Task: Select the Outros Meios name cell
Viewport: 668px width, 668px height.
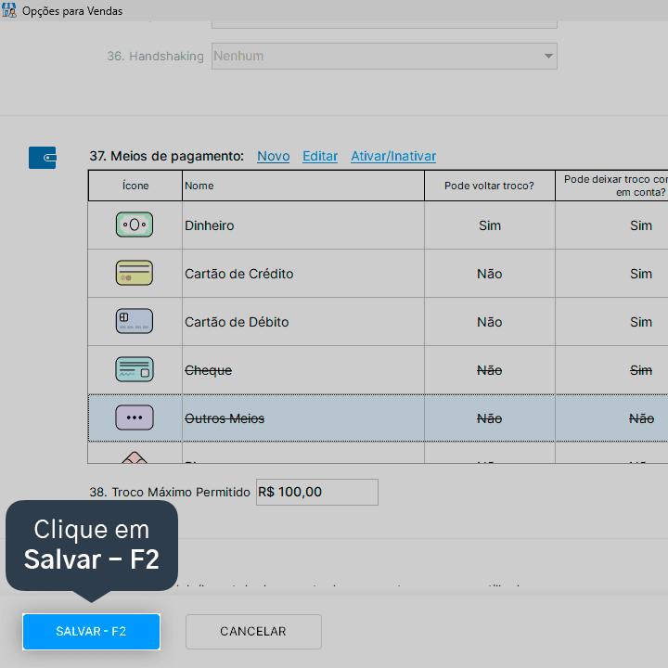Action: tap(302, 417)
